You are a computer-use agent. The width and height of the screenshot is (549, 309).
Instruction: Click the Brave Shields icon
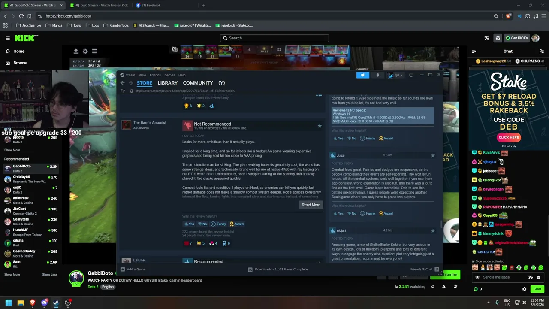coord(508,16)
